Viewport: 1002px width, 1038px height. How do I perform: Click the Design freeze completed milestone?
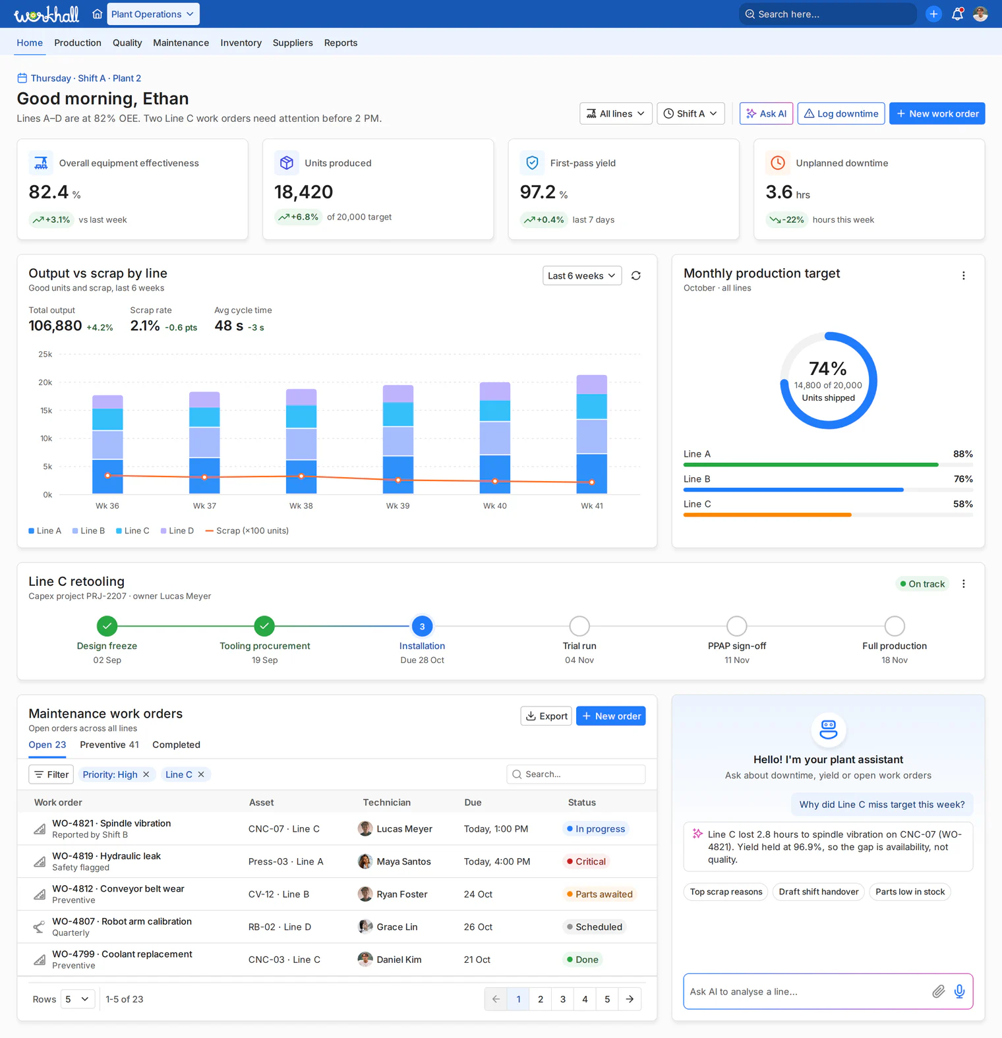107,626
